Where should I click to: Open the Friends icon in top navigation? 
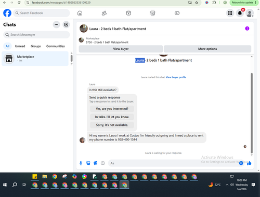(104, 13)
